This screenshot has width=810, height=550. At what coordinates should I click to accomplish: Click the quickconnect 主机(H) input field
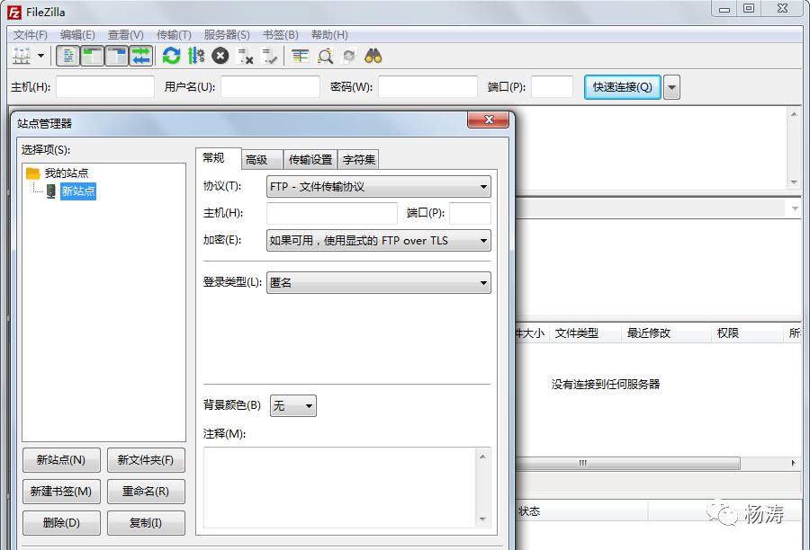[x=105, y=86]
